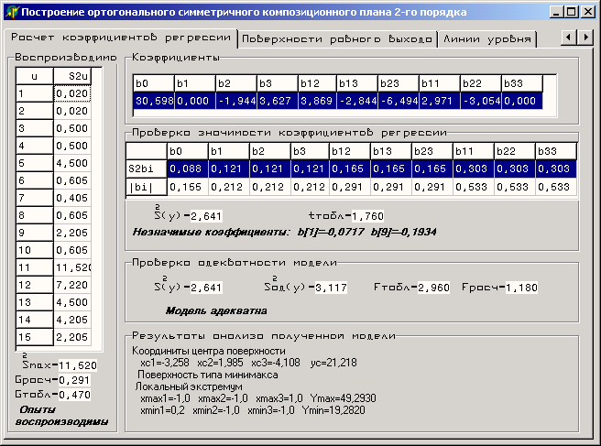Image resolution: width=601 pixels, height=446 pixels.
Task: Click the |bi| row header
Action: pos(145,187)
